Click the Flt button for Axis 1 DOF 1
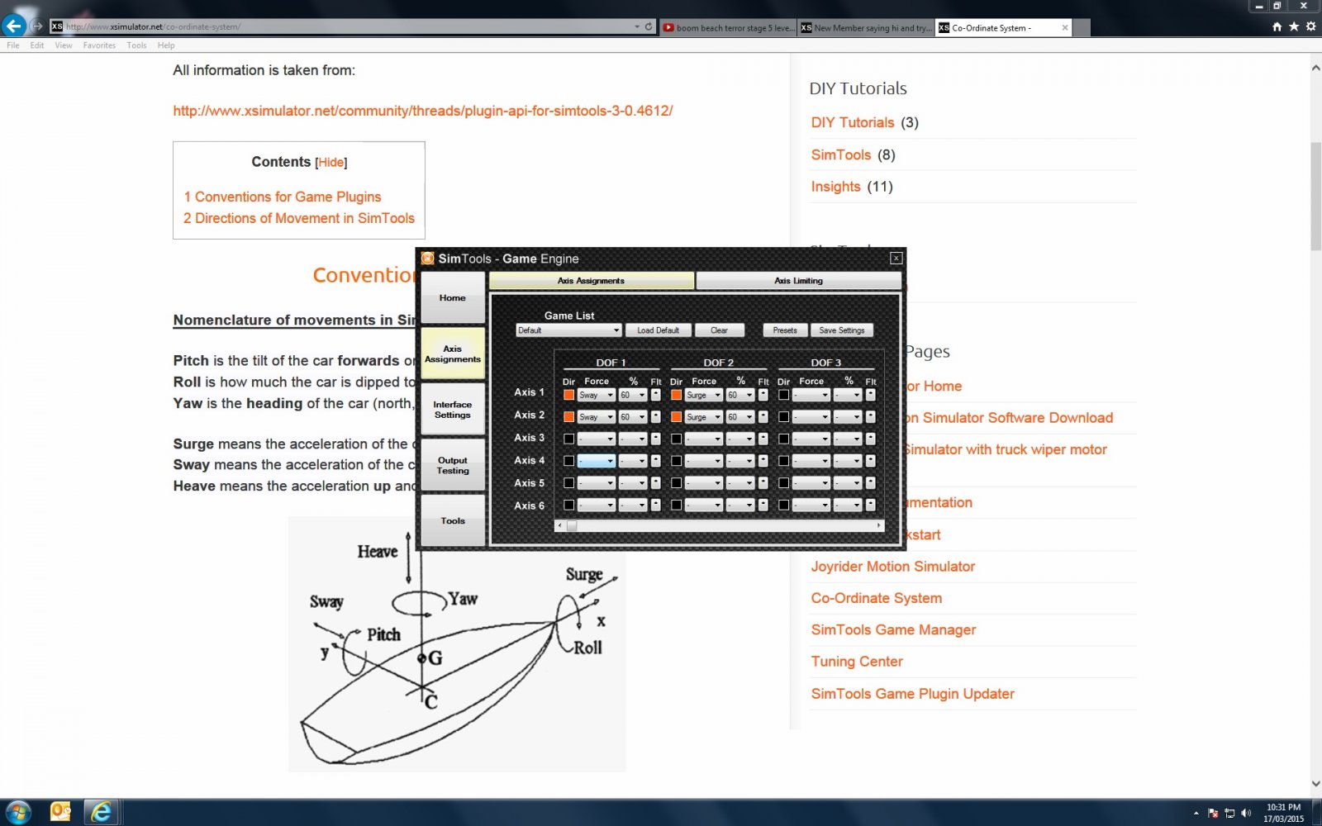 coord(655,395)
